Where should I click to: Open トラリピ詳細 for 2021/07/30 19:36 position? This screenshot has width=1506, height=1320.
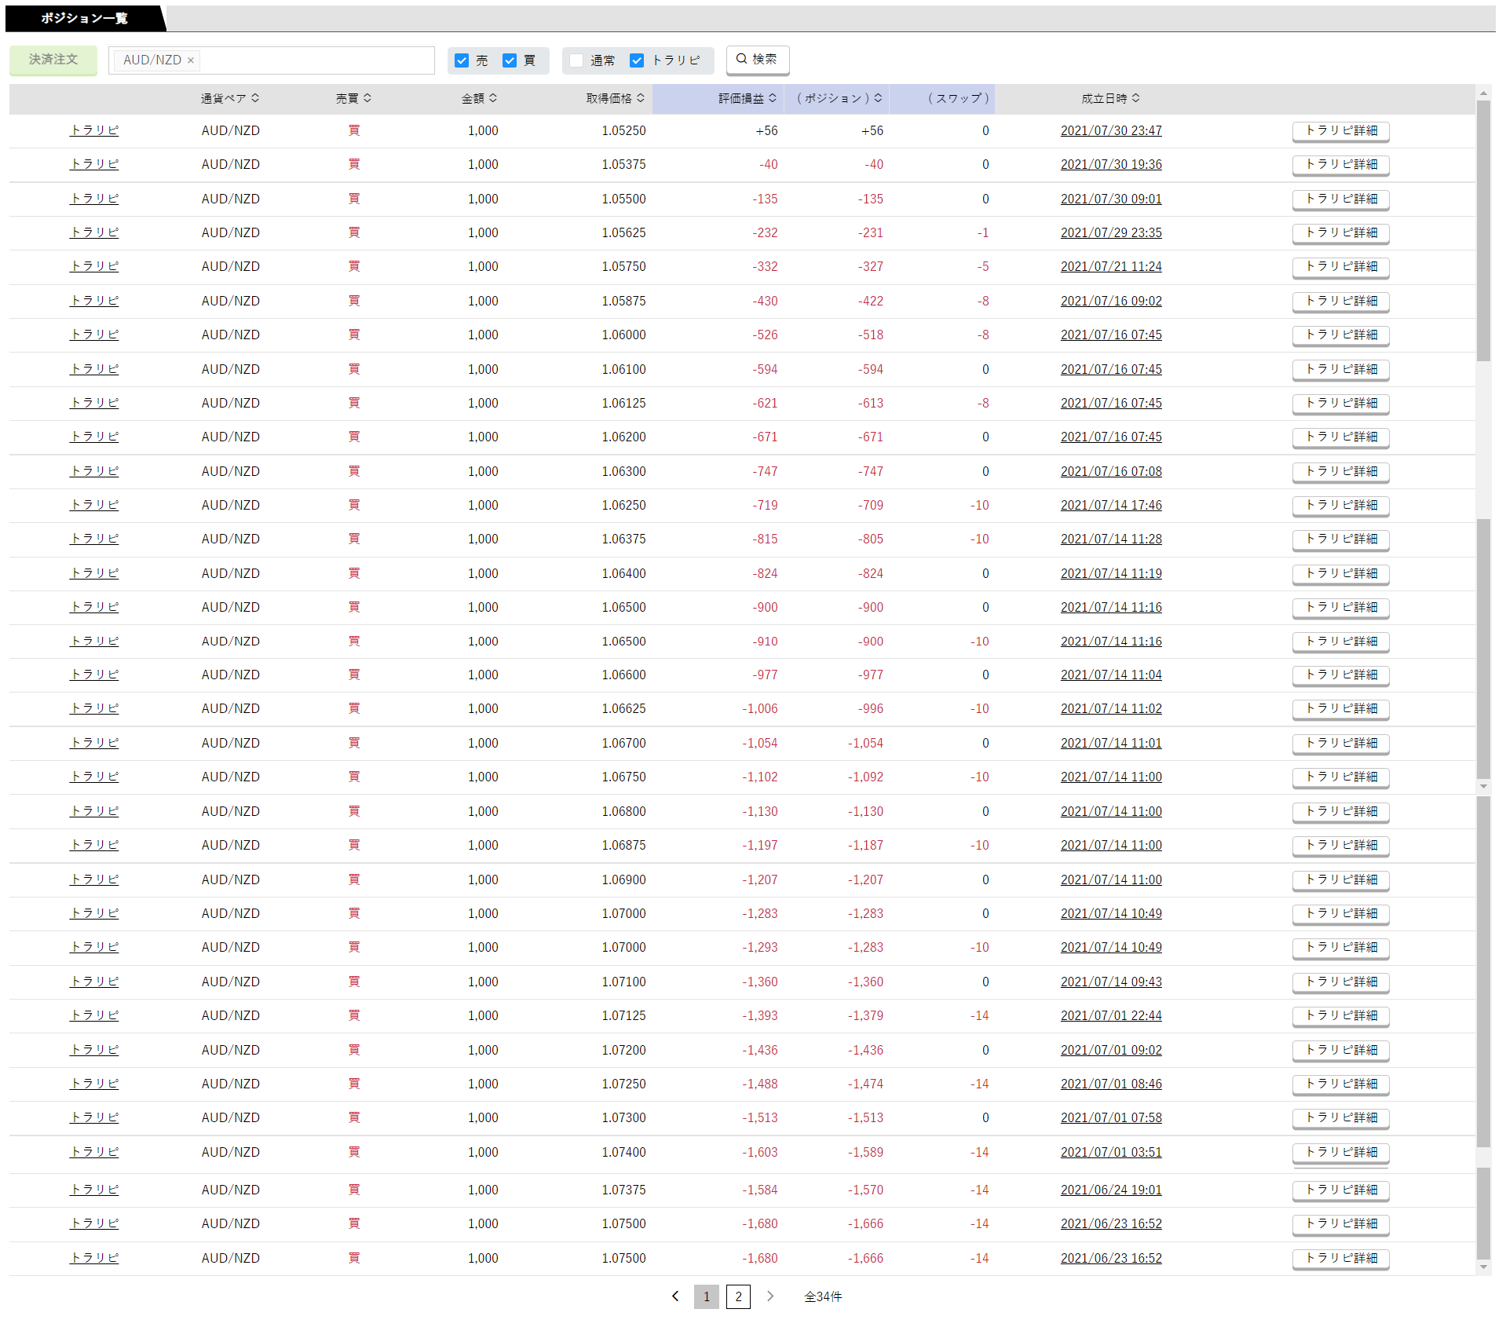(x=1341, y=165)
